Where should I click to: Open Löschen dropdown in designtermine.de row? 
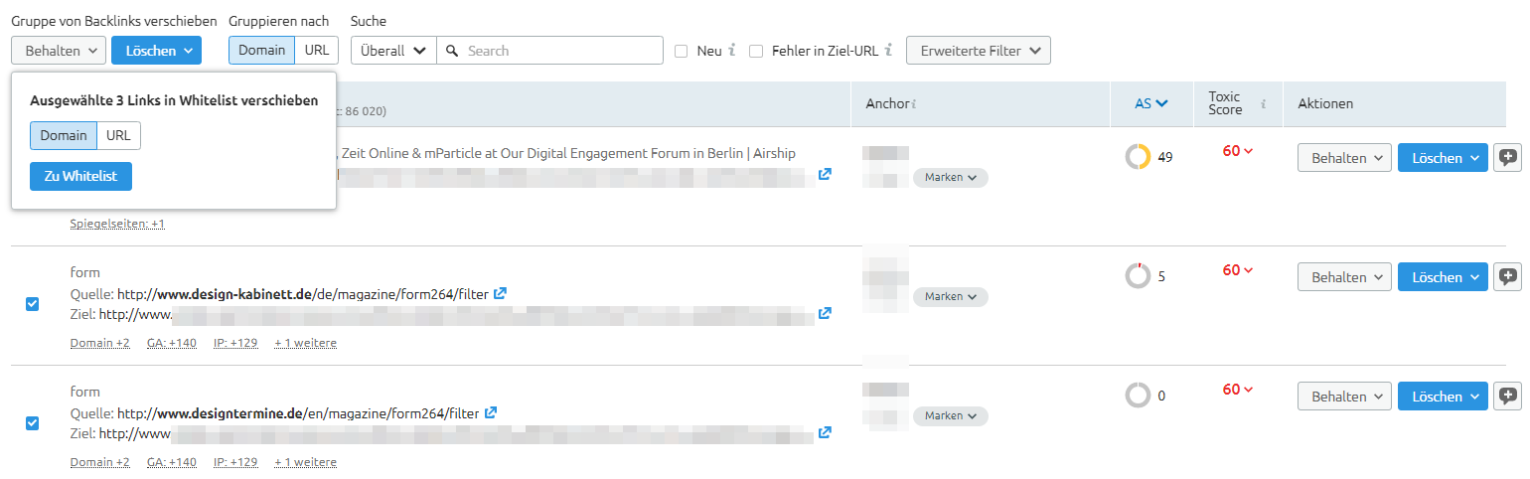1443,397
